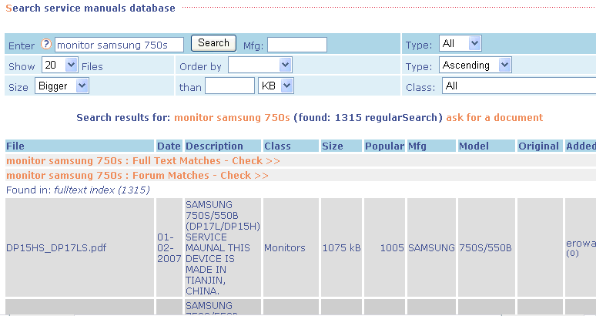Image resolution: width=596 pixels, height=316 pixels.
Task: Click the 1075 kB size cell
Action: 341,248
